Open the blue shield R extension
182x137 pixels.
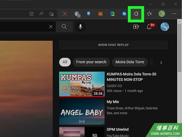88,14
